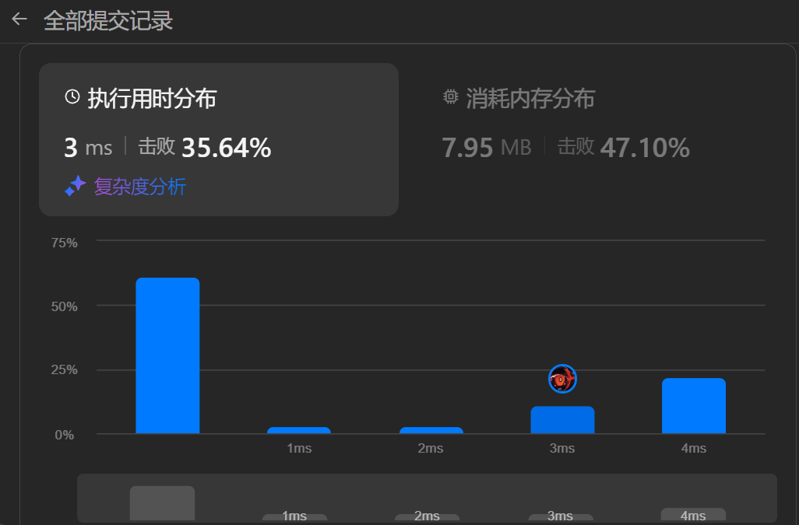
Task: Click the 1ms x-axis label under the chart
Action: tap(299, 448)
